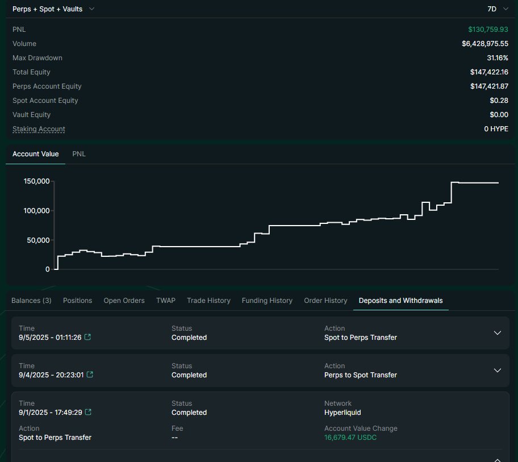Click the Max Drawdown value 31.16%
Viewport: 518px width, 462px height.
[x=498, y=58]
